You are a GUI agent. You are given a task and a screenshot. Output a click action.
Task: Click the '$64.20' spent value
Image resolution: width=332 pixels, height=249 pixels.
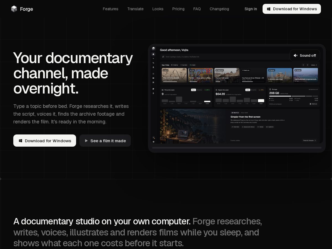click(x=220, y=94)
